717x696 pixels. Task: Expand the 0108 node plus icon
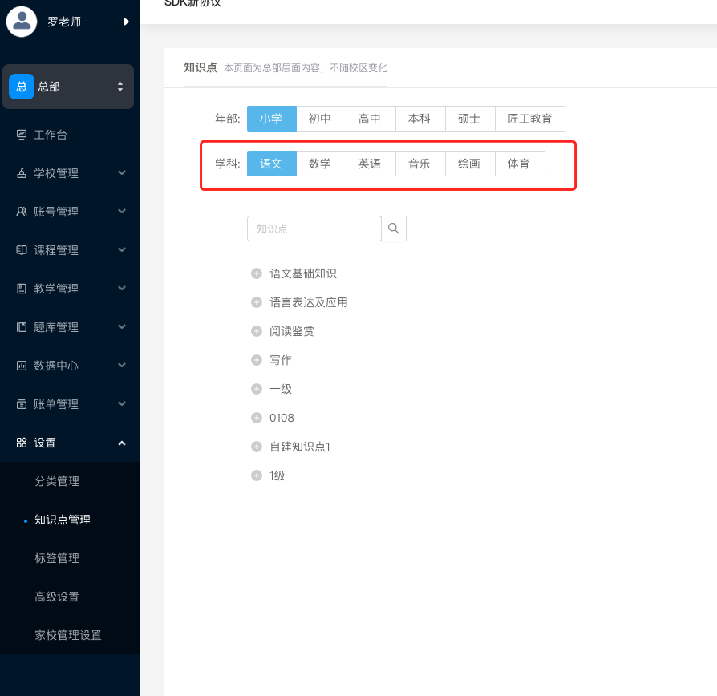(x=257, y=418)
